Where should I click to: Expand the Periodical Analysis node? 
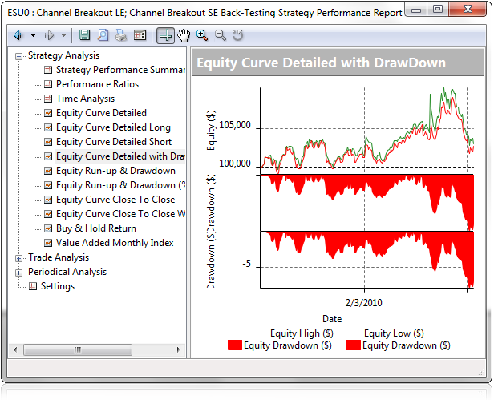[19, 273]
